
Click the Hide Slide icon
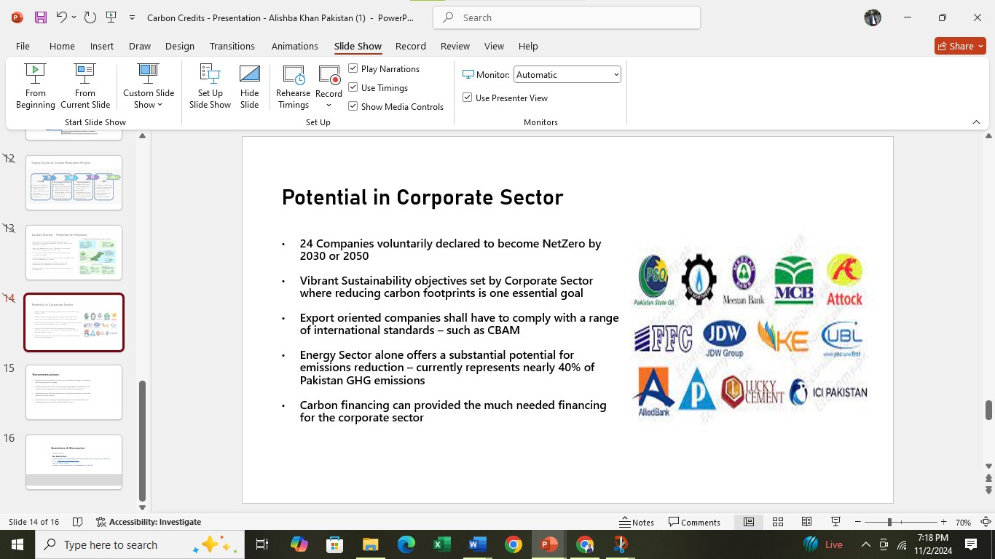(249, 86)
